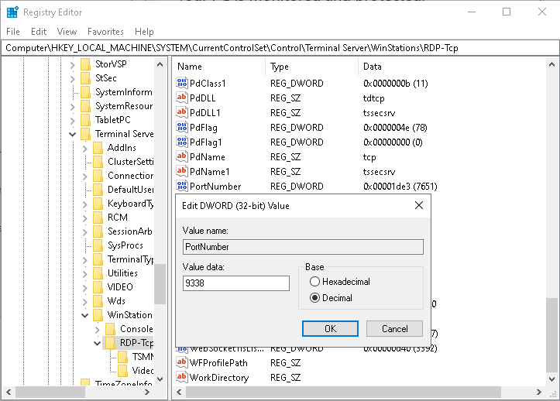Click the SystemInform folder icon
Screen dimensions: 560x401
86,92
